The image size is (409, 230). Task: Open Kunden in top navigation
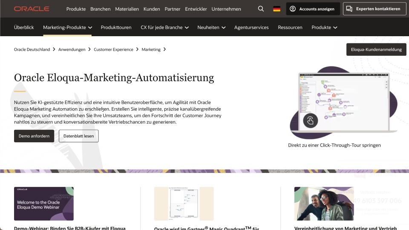tap(152, 9)
